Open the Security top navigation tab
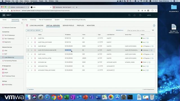 (x=24, y=20)
